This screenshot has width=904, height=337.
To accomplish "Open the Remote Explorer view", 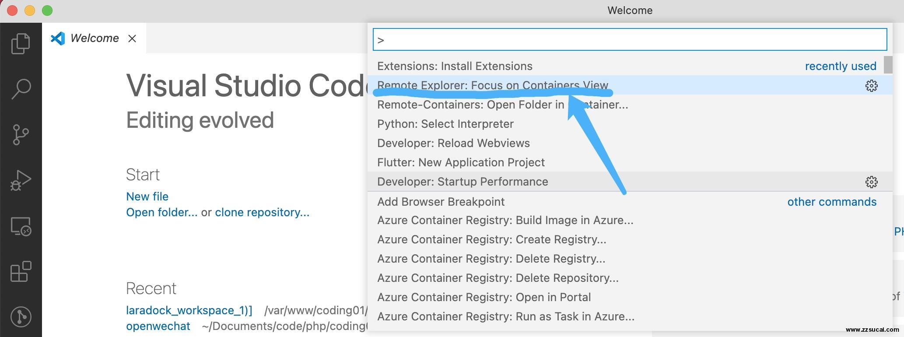I will tap(21, 226).
